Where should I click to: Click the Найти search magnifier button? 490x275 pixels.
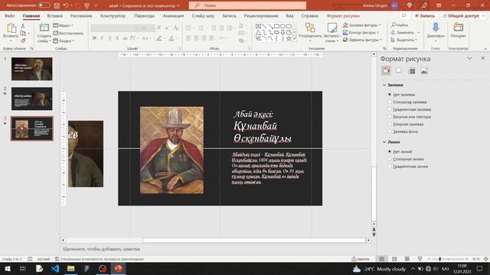click(x=400, y=25)
